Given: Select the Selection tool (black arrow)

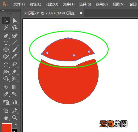Looking at the screenshot, I should coord(6,20).
